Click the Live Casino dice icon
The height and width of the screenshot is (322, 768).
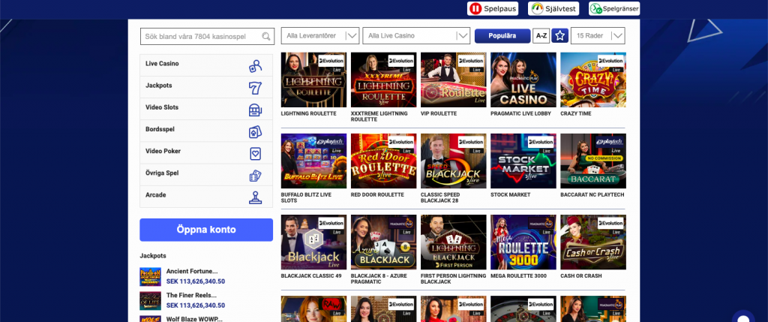[255, 65]
